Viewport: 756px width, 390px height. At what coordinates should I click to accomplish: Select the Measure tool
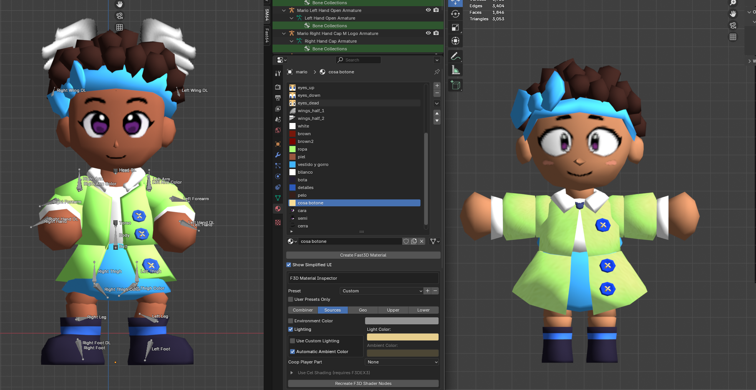pos(455,70)
